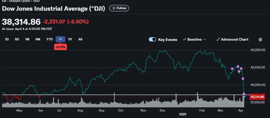The width and height of the screenshot is (270, 118).
Task: Click the Aug label on time axis
Action: [80, 110]
